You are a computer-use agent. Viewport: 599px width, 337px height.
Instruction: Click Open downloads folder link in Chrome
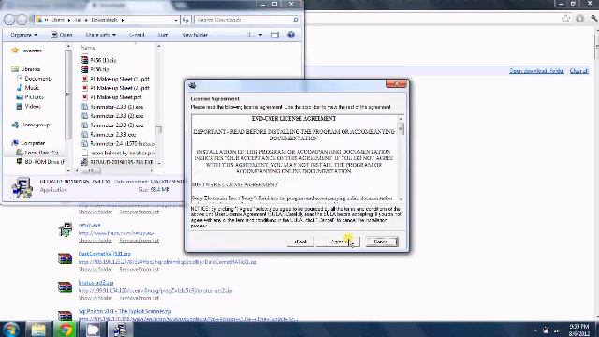coord(536,71)
